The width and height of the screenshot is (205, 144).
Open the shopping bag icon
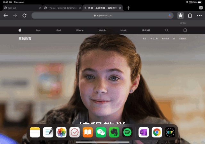click(185, 30)
